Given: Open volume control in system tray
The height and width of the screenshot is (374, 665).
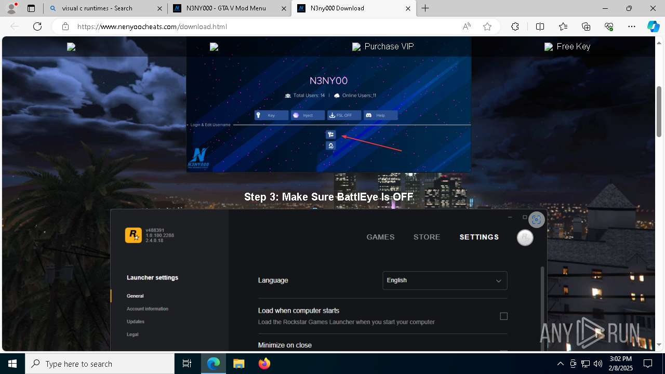Looking at the screenshot, I should tap(598, 364).
